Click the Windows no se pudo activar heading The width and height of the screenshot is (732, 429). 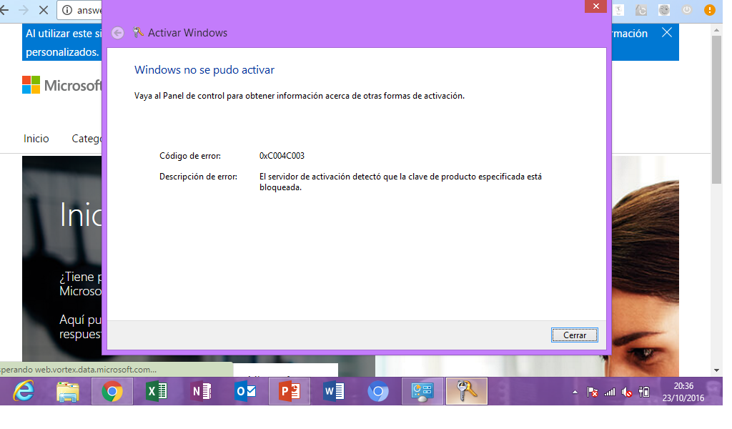[x=204, y=70]
